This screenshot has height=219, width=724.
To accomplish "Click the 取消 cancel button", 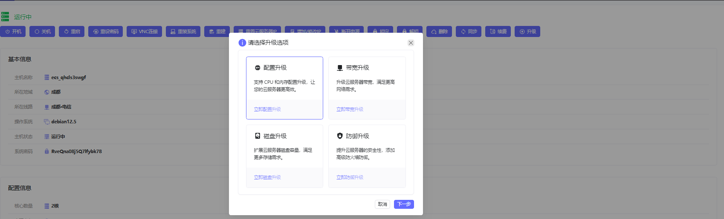I will (382, 204).
